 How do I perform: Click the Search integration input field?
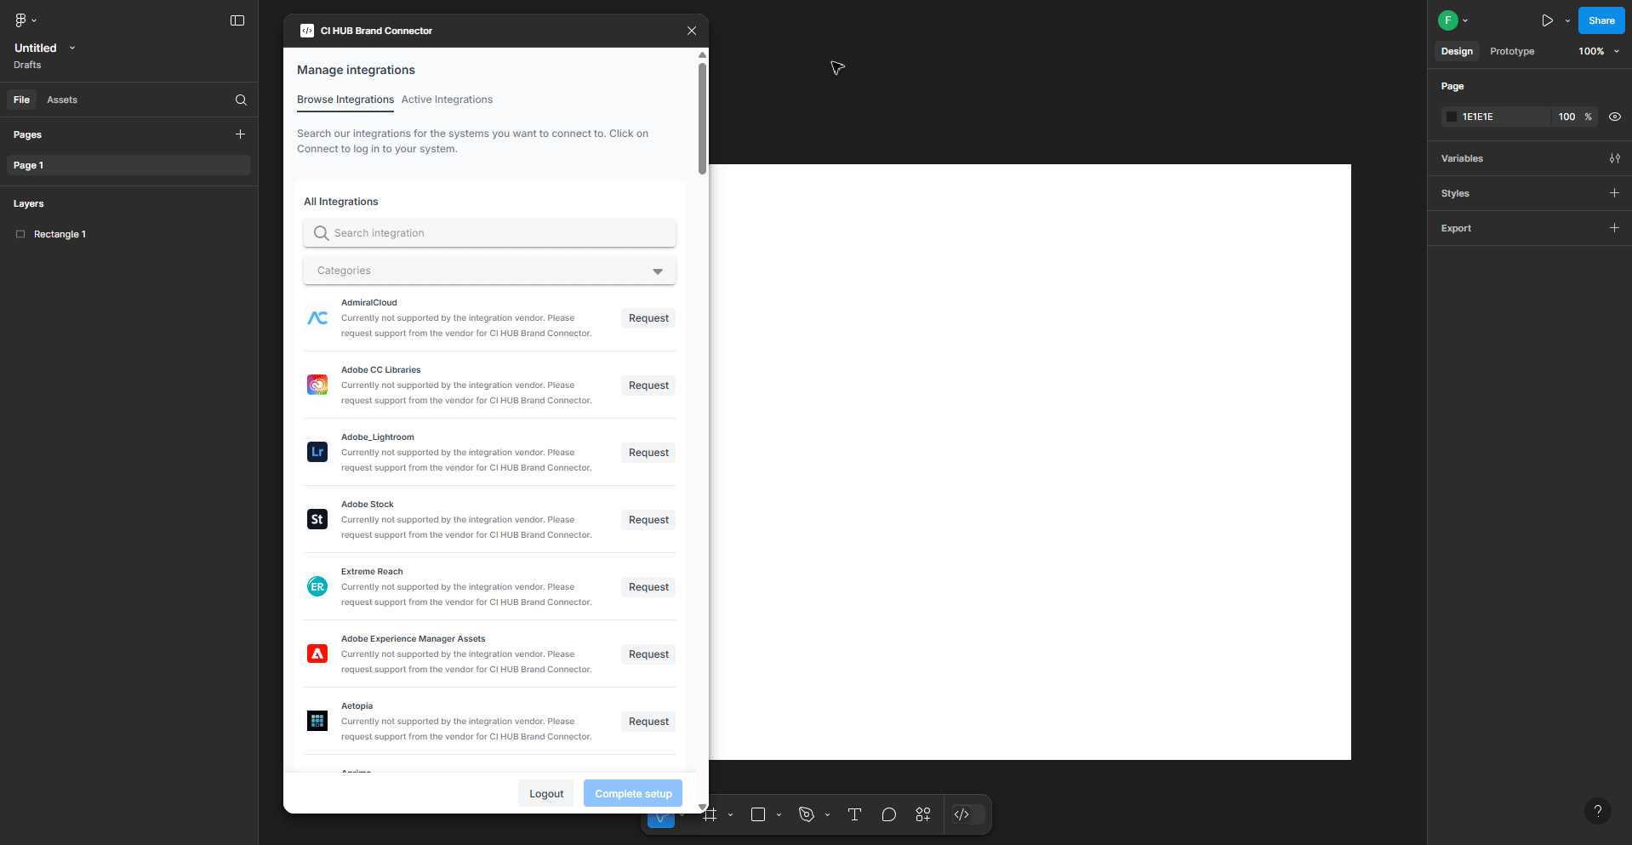pos(489,233)
